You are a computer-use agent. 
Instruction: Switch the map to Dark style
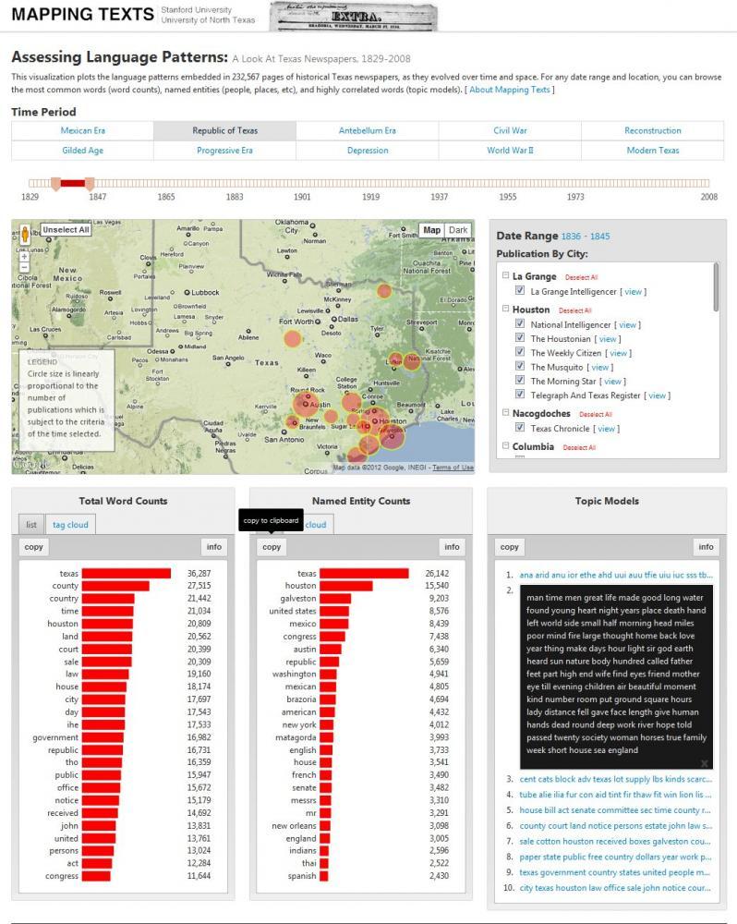[458, 230]
